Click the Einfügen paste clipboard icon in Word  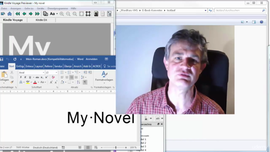click(x=4, y=74)
